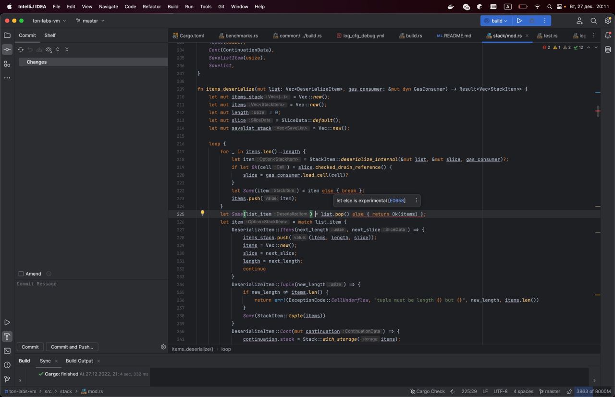Toggle the read-only lock icon in status bar
This screenshot has height=397, width=615.
pos(569,391)
